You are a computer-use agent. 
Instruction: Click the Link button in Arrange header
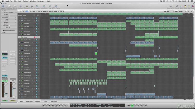[x=23, y=11]
